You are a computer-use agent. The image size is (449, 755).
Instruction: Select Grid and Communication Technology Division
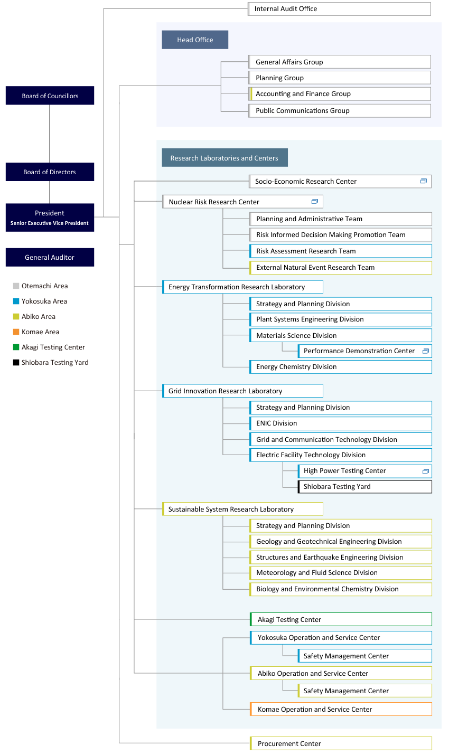click(341, 439)
